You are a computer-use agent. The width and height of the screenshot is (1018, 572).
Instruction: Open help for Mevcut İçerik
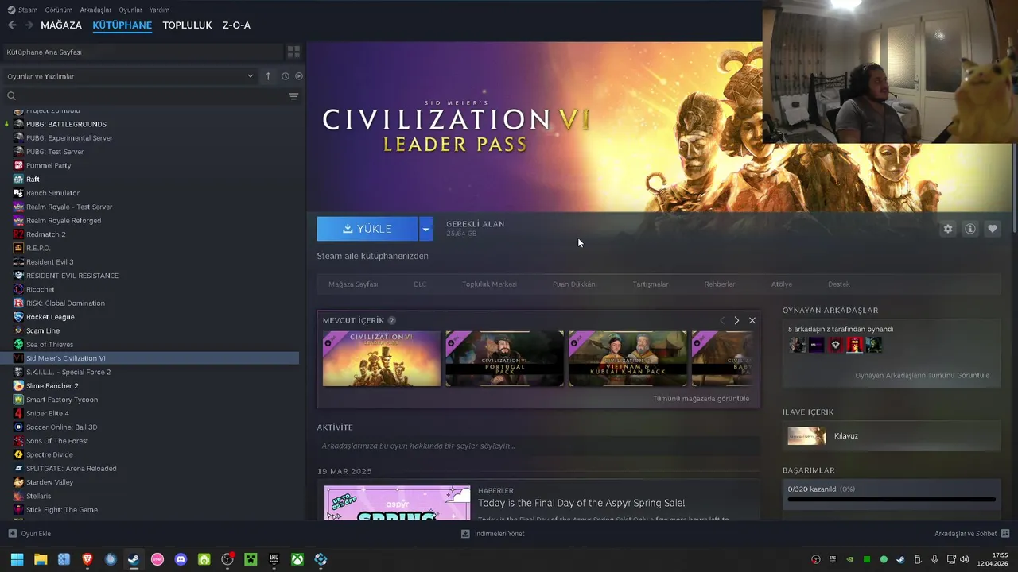click(x=391, y=320)
